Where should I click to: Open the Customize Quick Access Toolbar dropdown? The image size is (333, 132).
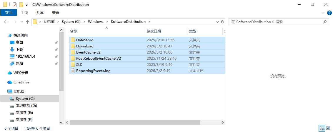[x=26, y=5]
